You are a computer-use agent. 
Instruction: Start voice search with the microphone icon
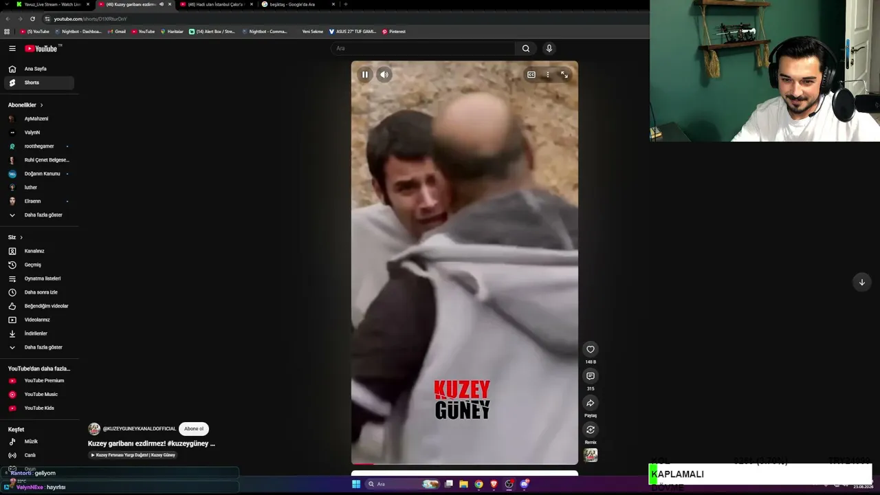point(549,48)
